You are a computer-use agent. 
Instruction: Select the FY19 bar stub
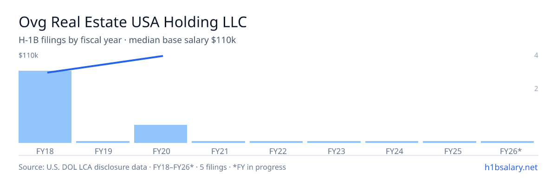coord(103,142)
